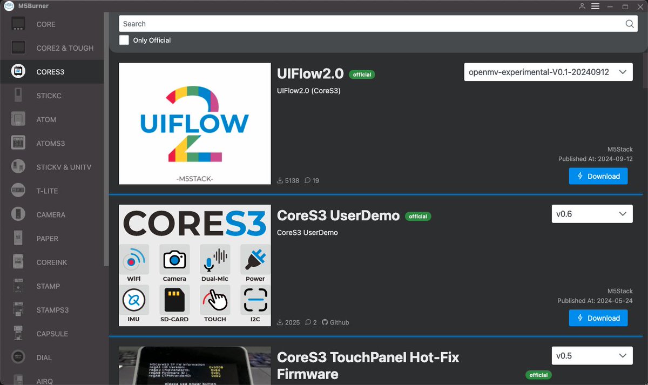Viewport: 648px width, 385px height.
Task: Download the CoreS3 UserDemo firmware
Action: pyautogui.click(x=598, y=318)
